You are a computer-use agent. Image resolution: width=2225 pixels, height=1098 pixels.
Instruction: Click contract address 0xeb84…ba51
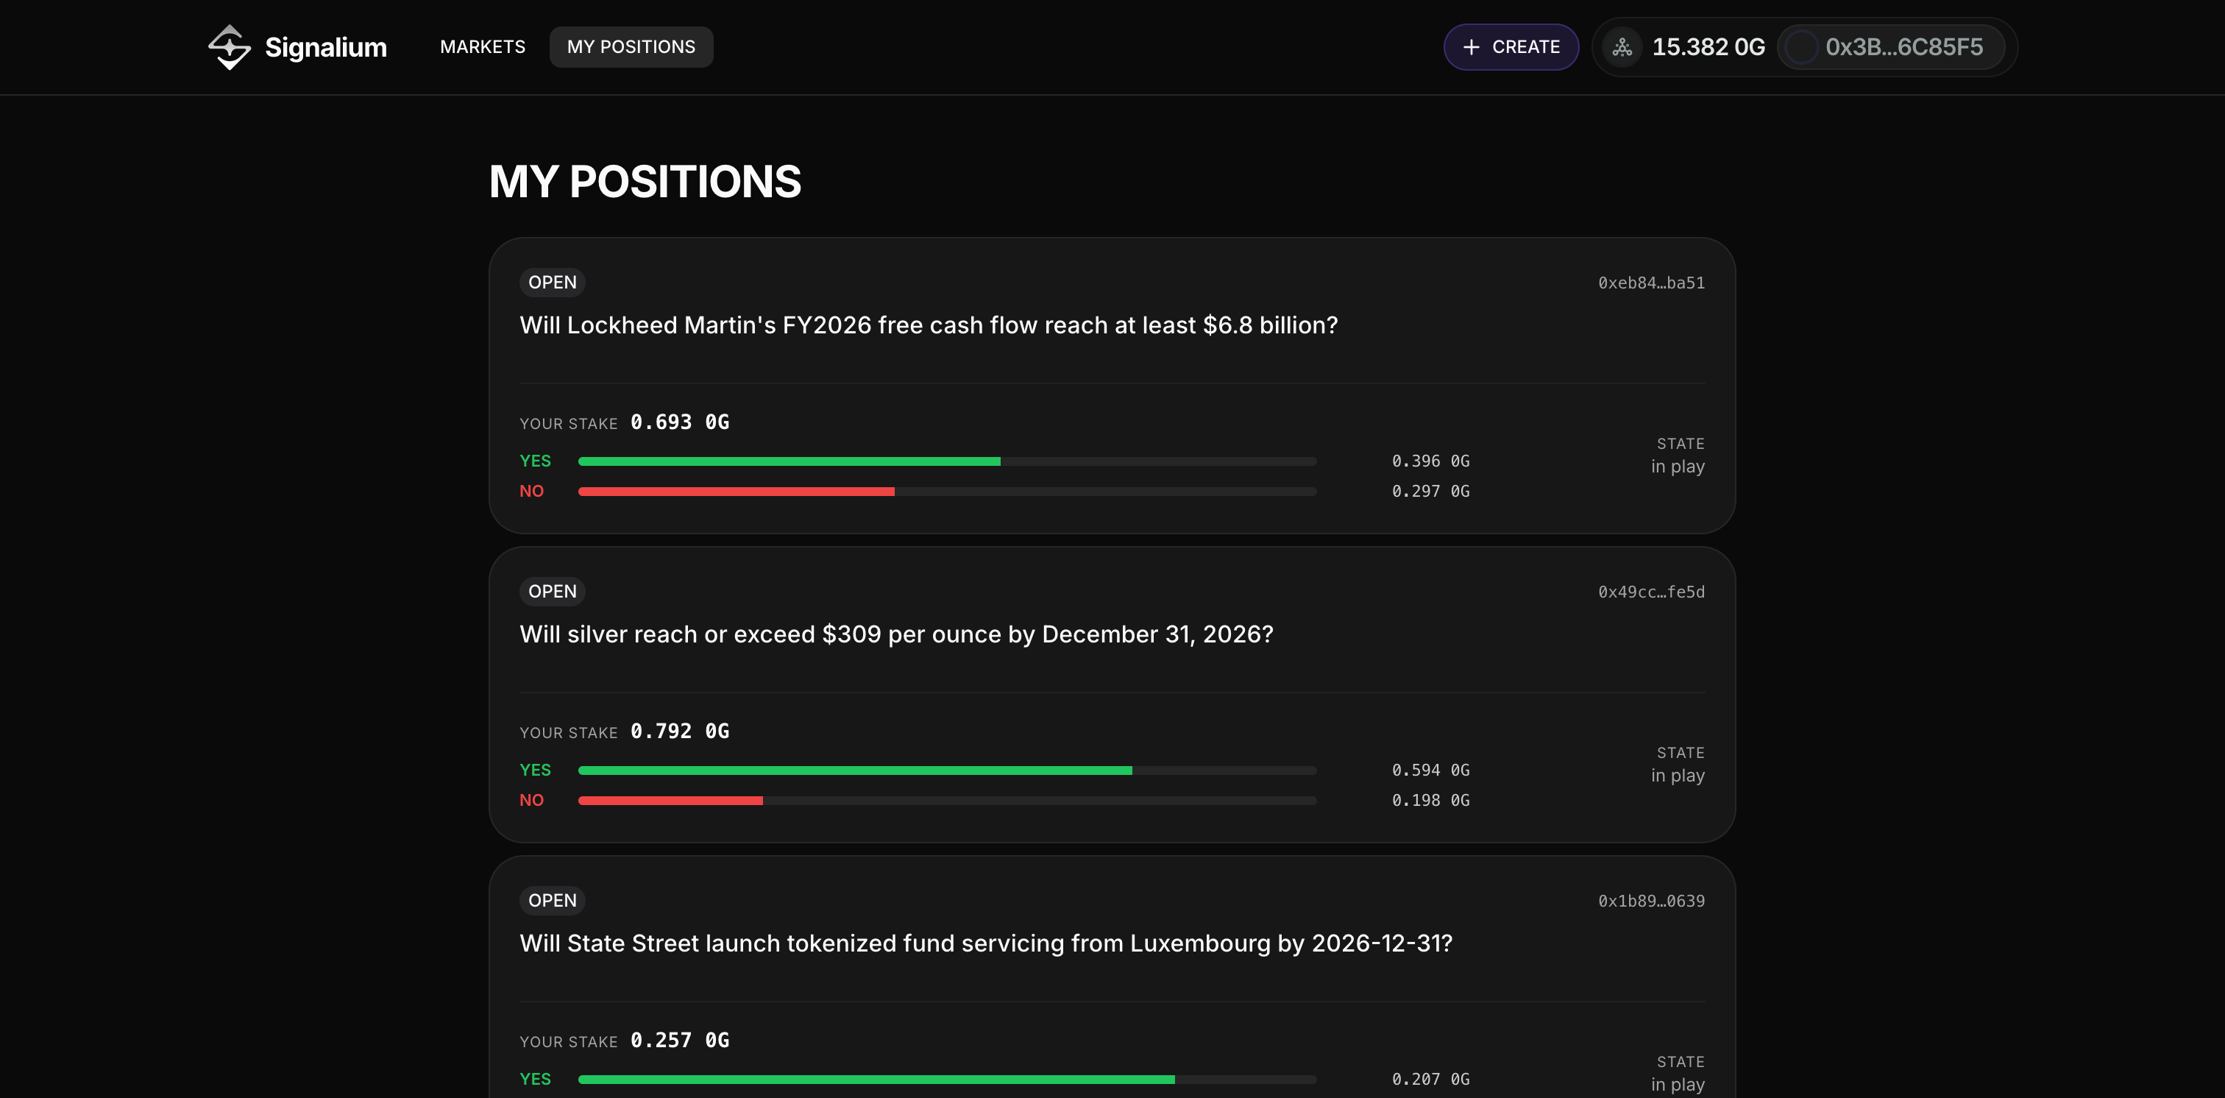(1650, 283)
